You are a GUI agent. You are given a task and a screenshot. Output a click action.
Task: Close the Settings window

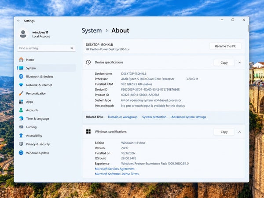pos(244,20)
